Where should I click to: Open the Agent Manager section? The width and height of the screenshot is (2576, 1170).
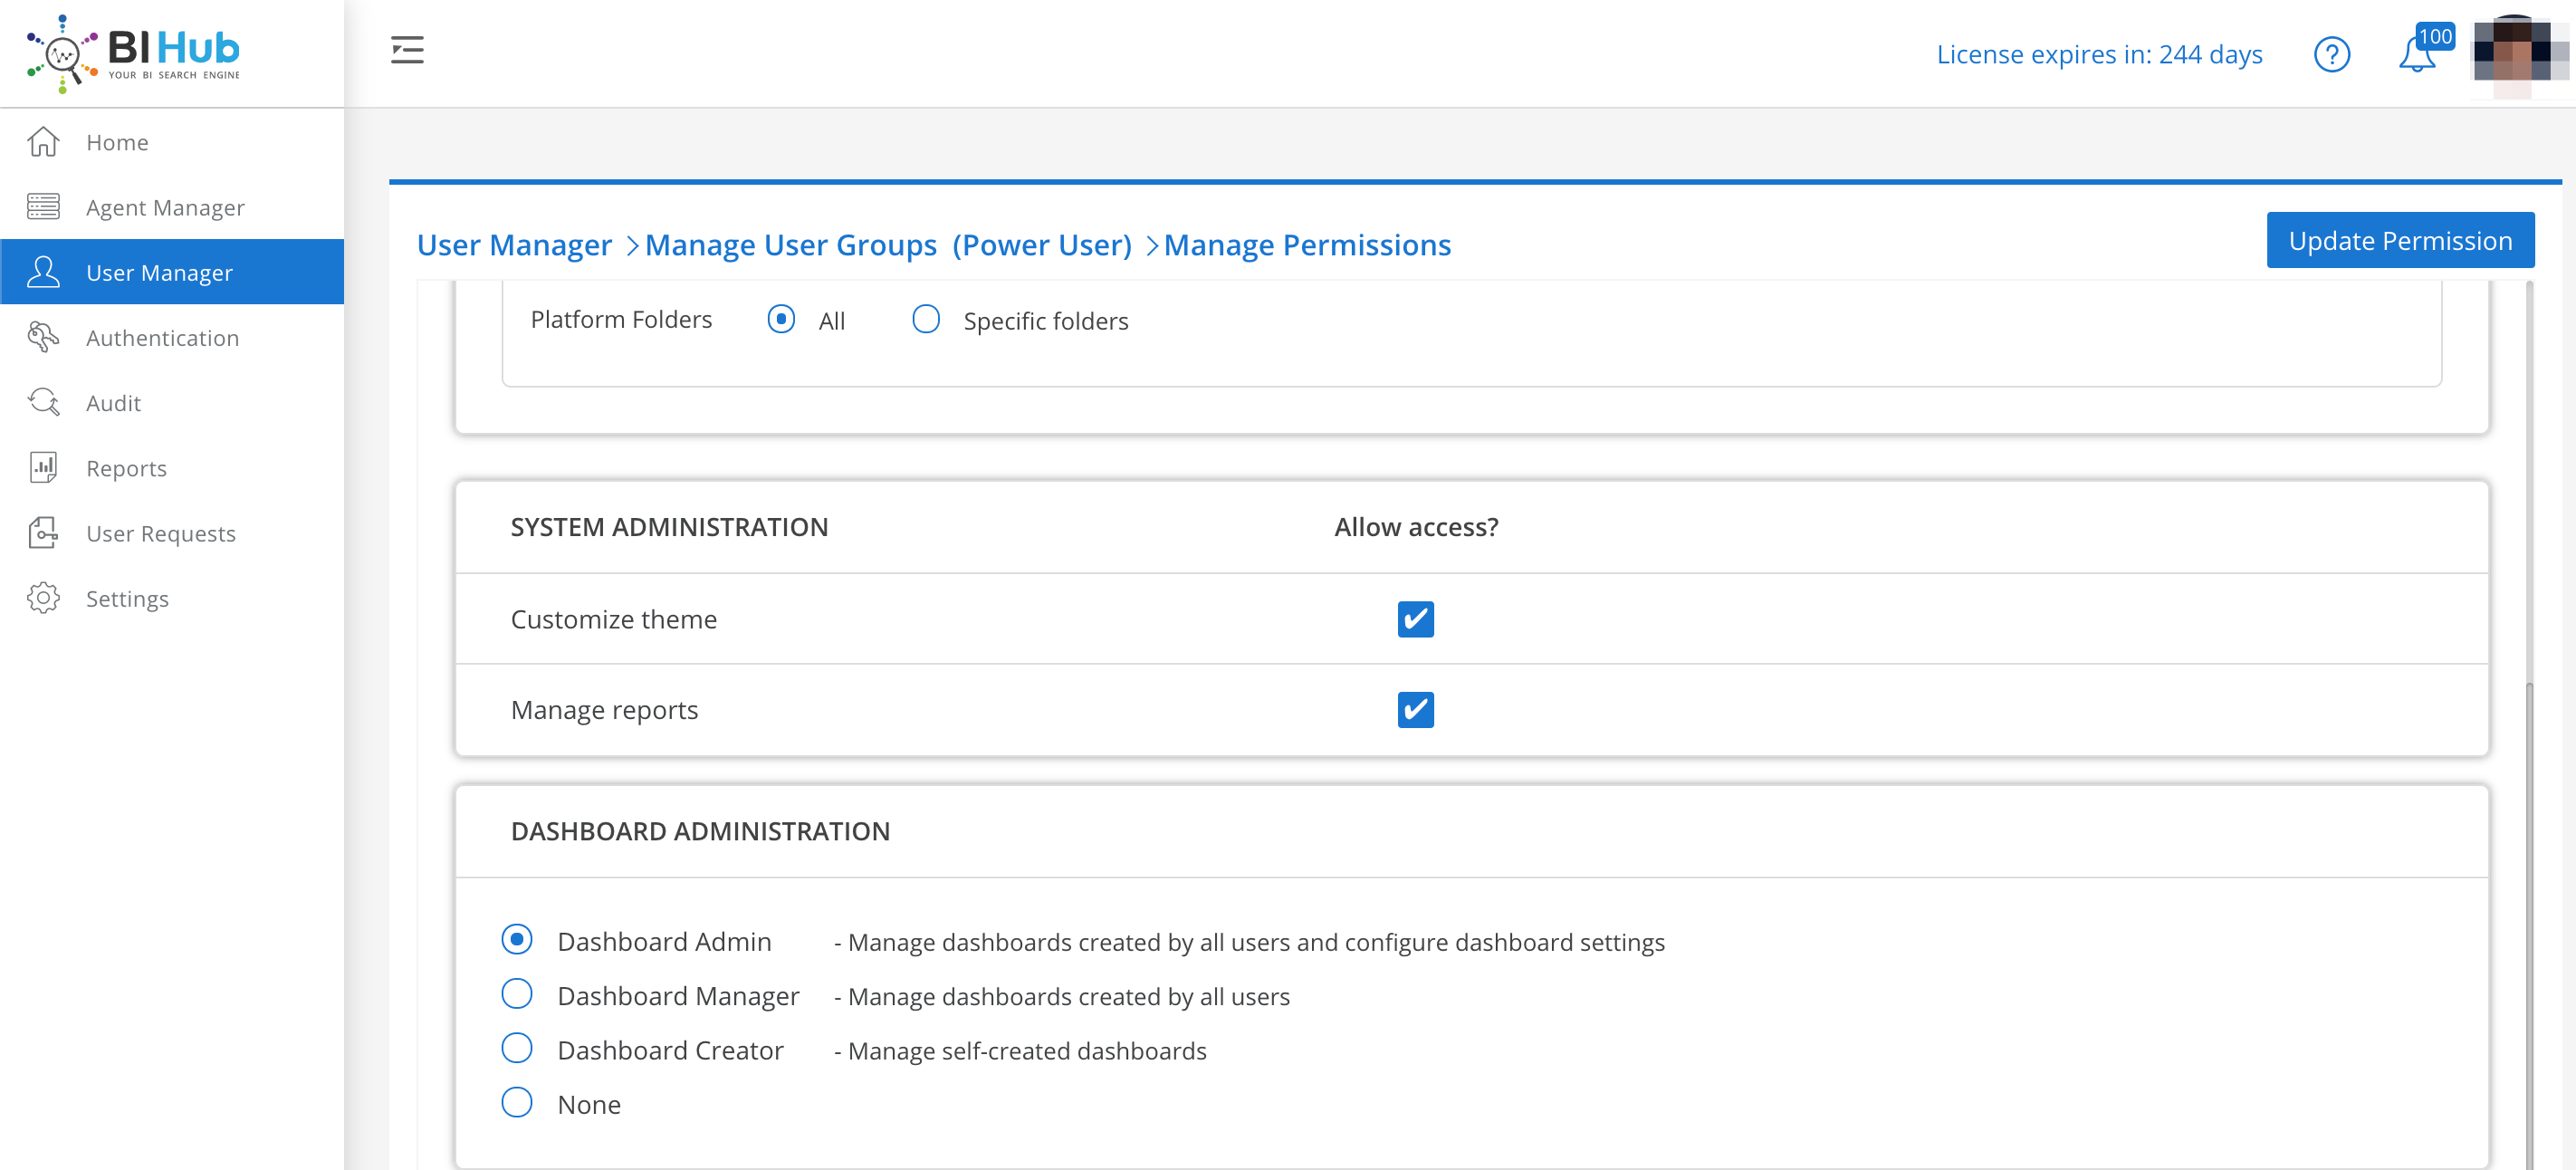pyautogui.click(x=166, y=207)
